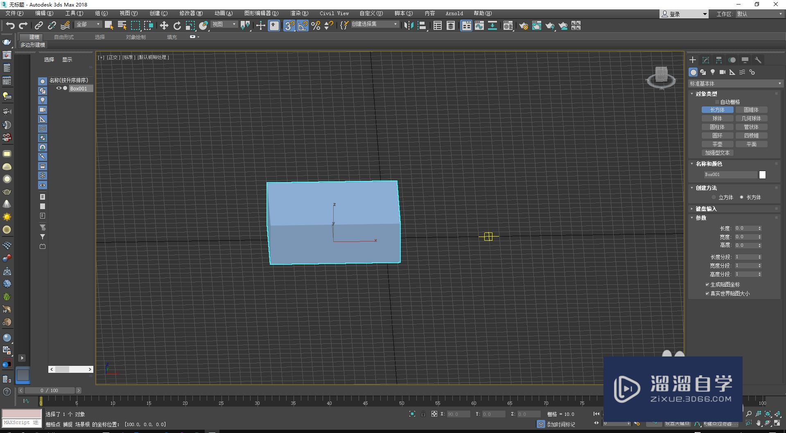Image resolution: width=786 pixels, height=433 pixels.
Task: Open the 渲染 menu
Action: coord(299,14)
